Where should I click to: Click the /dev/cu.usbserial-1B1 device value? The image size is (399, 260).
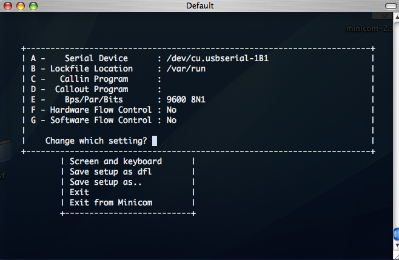click(212, 59)
